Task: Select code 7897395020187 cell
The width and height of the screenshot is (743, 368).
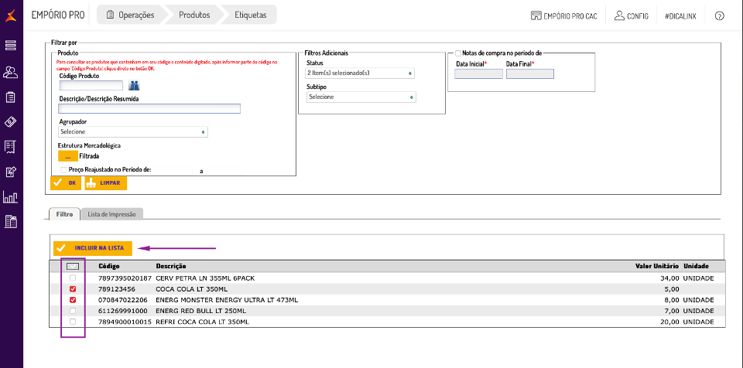Action: pyautogui.click(x=125, y=278)
